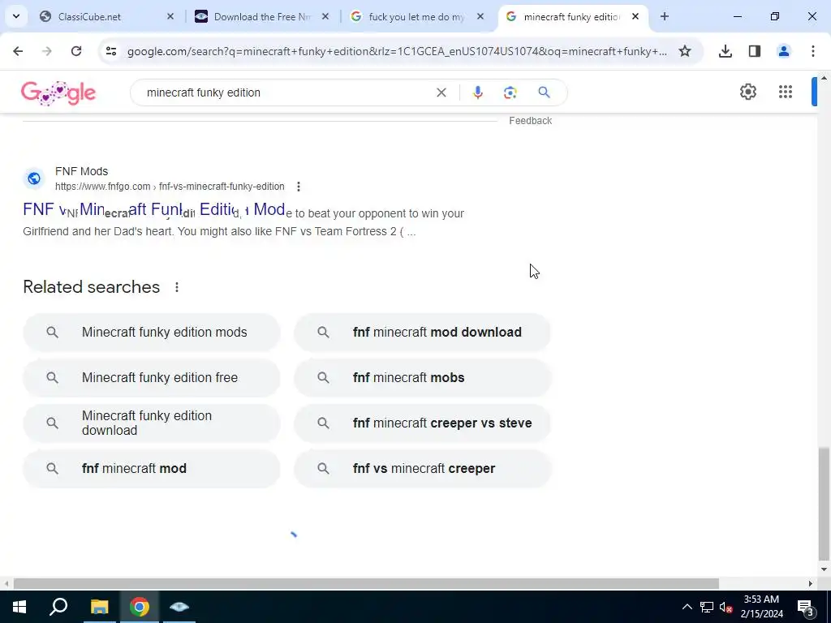Screen dimensions: 831x623
Task: Search fnf minecraft mod download
Action: pos(422,332)
